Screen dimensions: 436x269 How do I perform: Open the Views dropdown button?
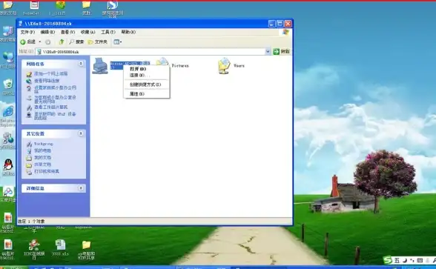pyautogui.click(x=118, y=42)
